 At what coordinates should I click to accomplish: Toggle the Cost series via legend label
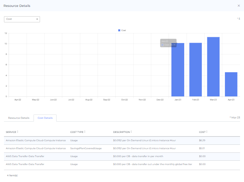click(124, 30)
